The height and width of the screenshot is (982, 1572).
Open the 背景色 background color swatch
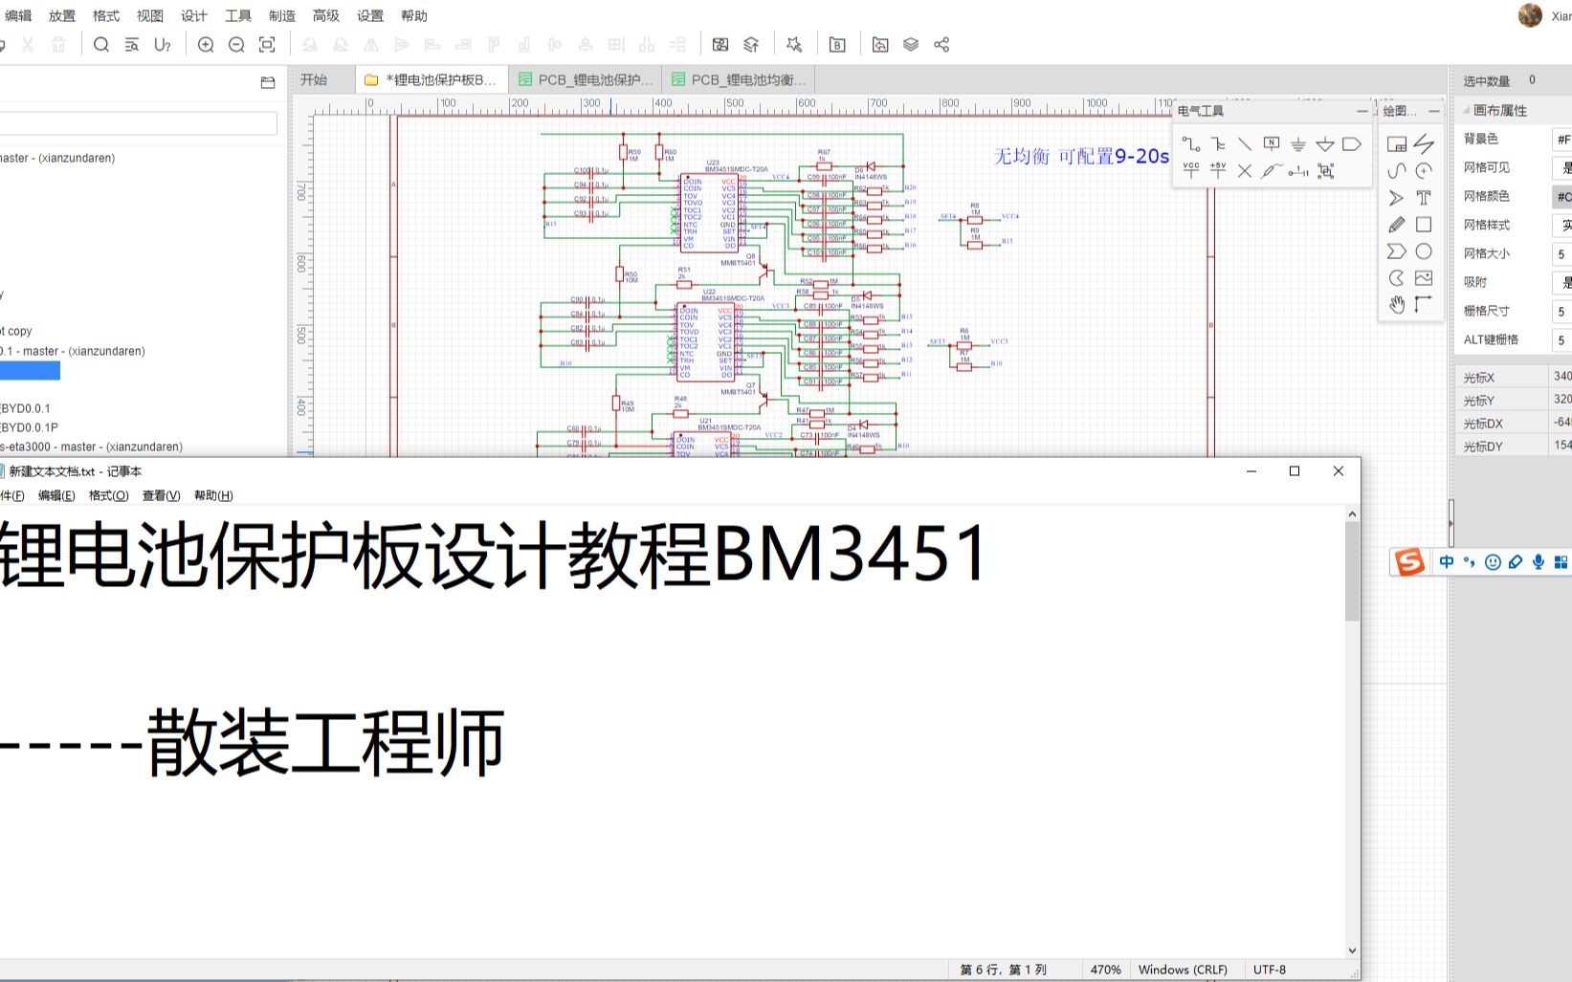point(1562,141)
